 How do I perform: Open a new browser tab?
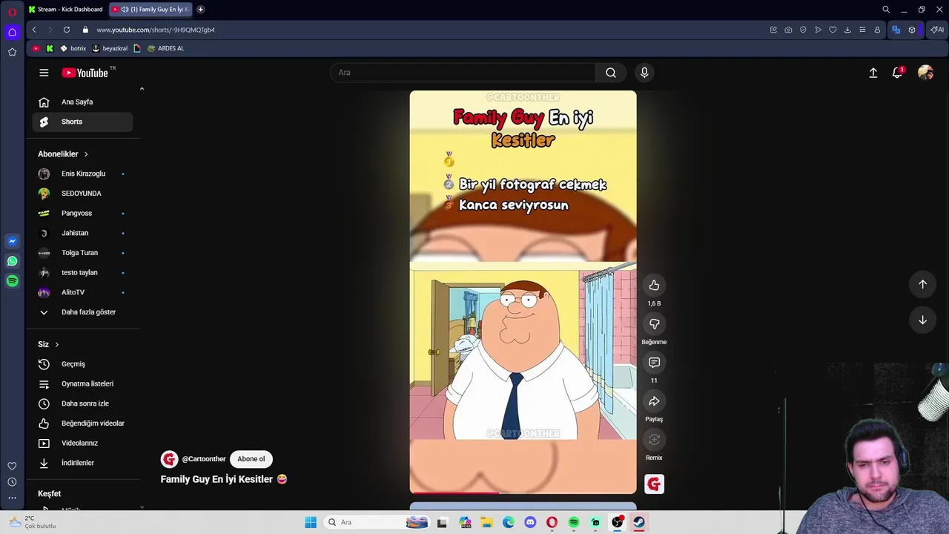tap(200, 10)
